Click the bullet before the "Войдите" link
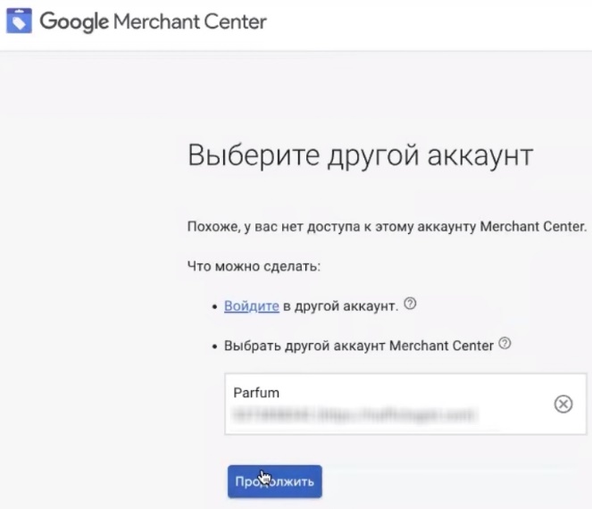The width and height of the screenshot is (592, 509). coord(215,307)
